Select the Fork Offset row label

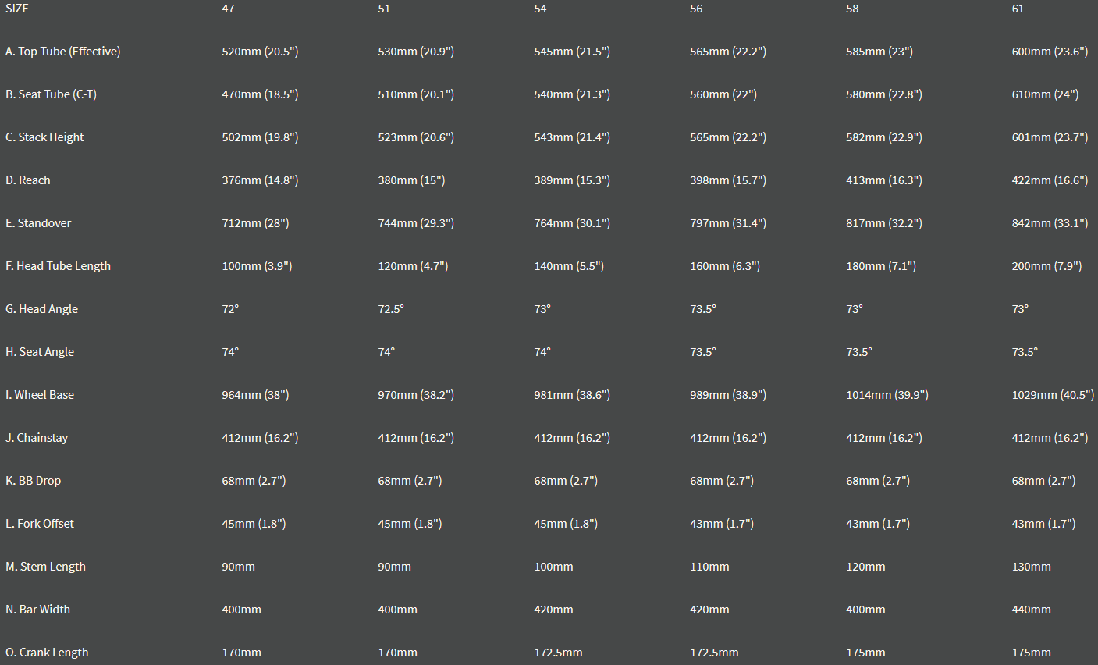click(40, 524)
